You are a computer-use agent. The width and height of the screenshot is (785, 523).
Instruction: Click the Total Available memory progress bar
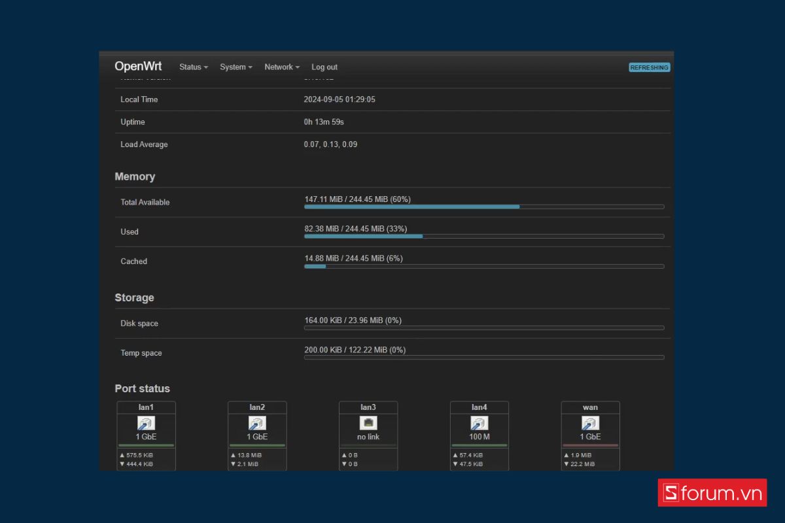[484, 207]
